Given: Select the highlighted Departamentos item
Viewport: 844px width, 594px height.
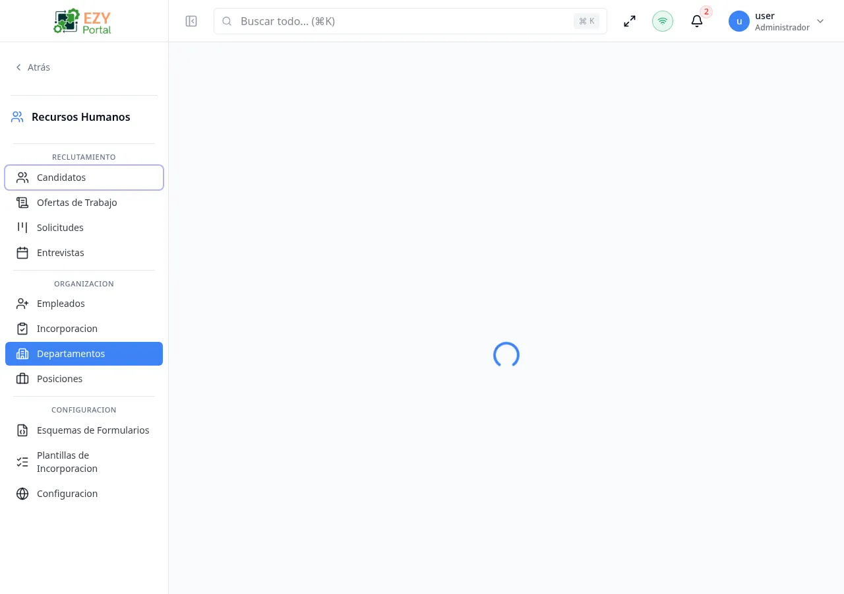Looking at the screenshot, I should [x=84, y=354].
